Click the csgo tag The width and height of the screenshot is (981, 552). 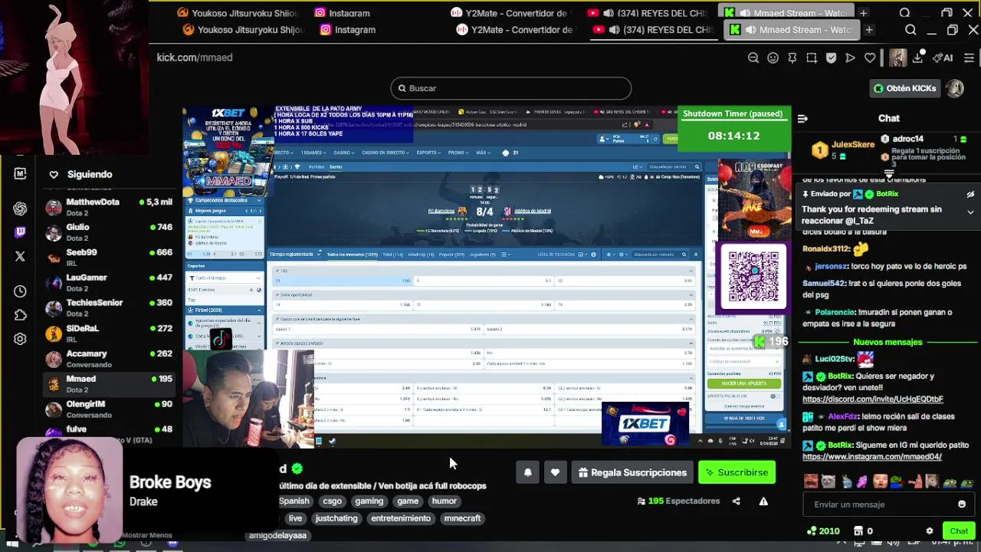(332, 501)
